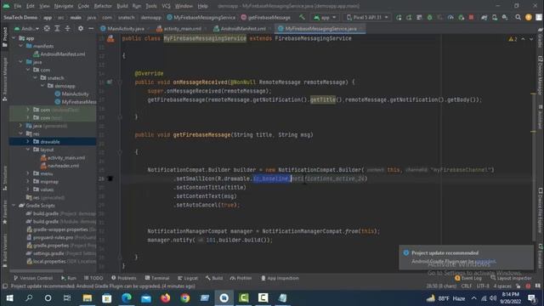544x306 pixels.
Task: Expand the mipmap folder
Action: 28,181
